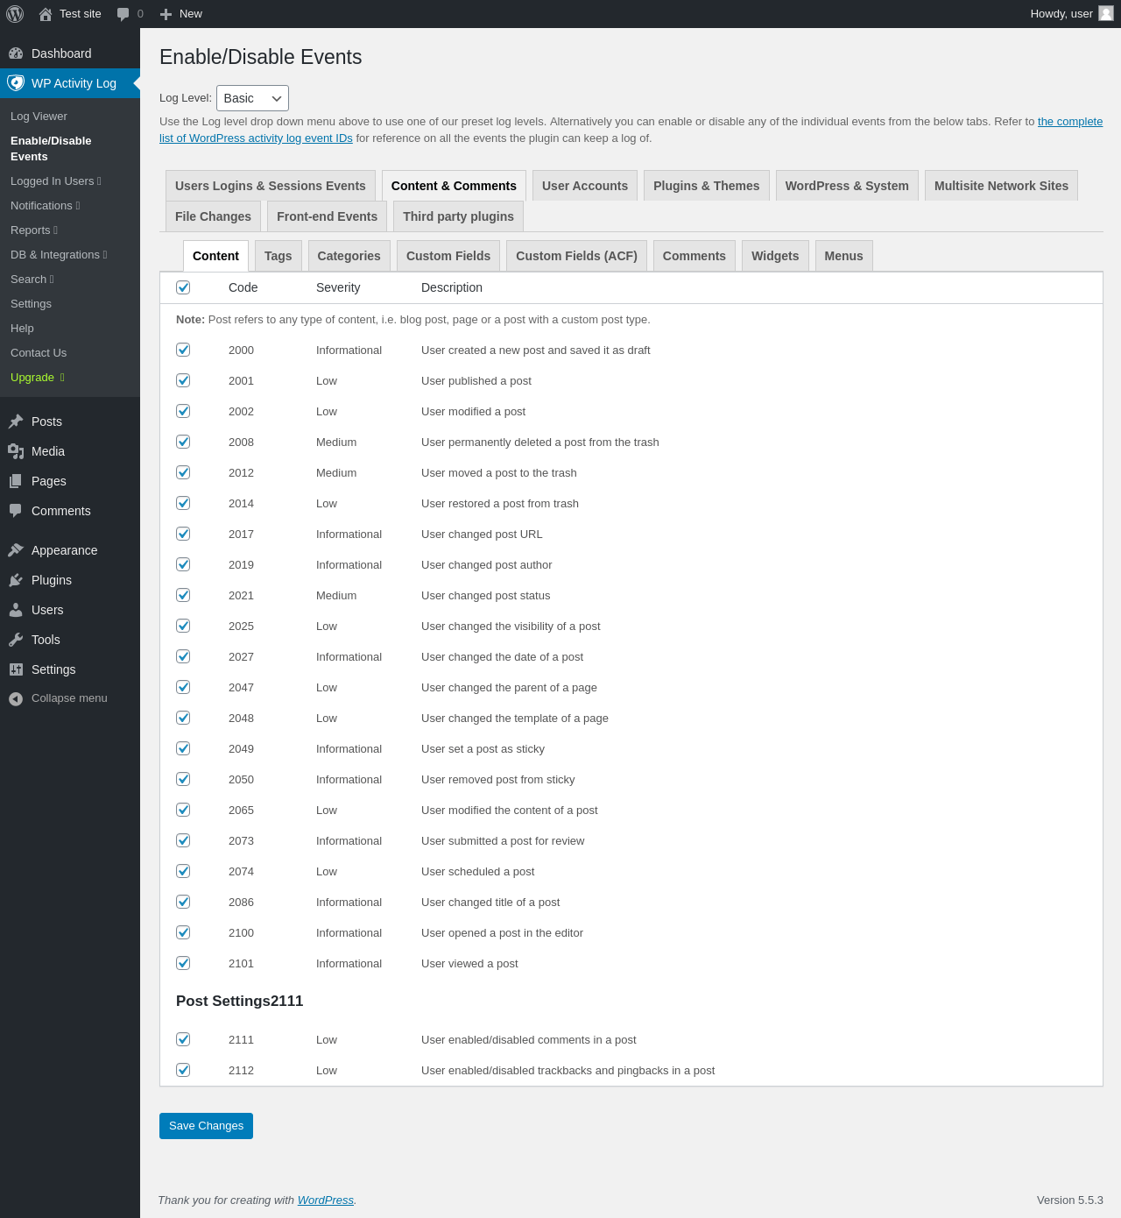Expand the Howdy, user account menu

click(1061, 14)
